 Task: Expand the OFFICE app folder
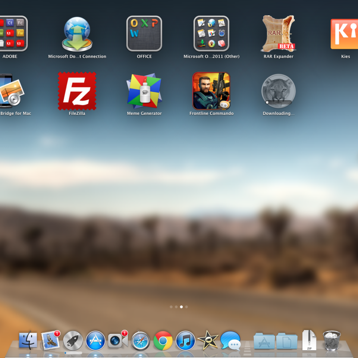(144, 34)
